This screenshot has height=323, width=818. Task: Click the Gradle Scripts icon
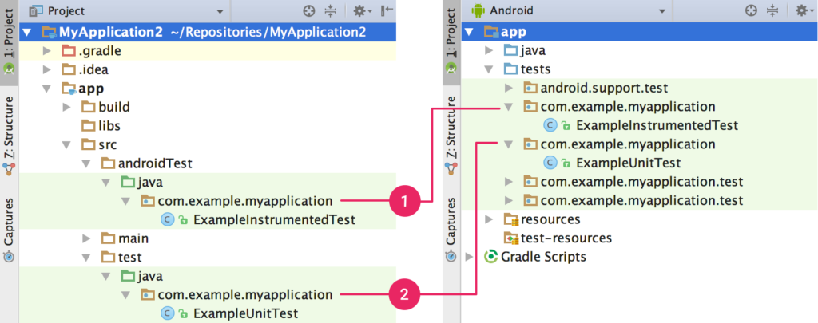(491, 257)
